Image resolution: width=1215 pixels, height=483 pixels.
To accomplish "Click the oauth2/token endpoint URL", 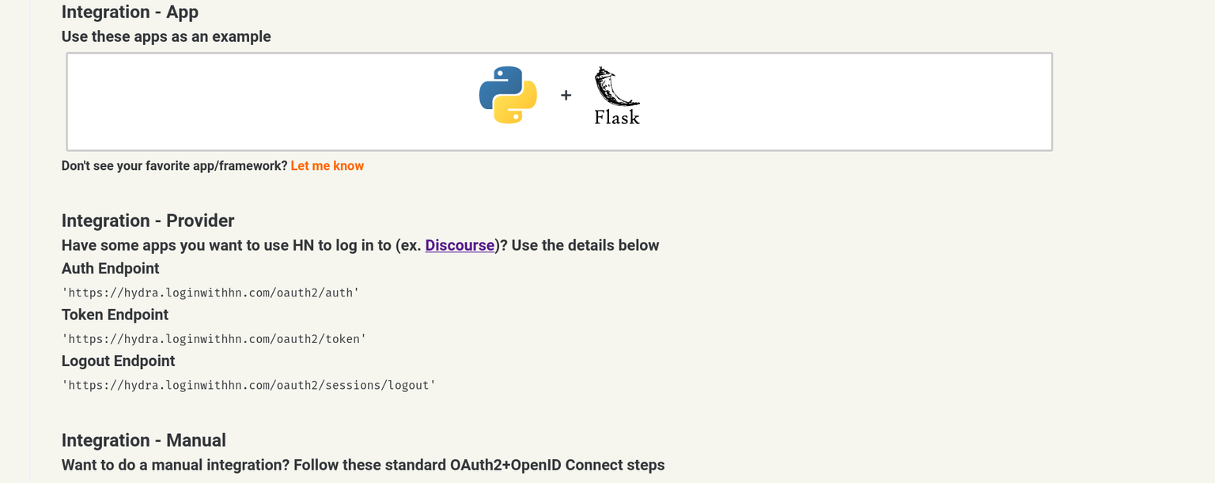I will click(214, 339).
